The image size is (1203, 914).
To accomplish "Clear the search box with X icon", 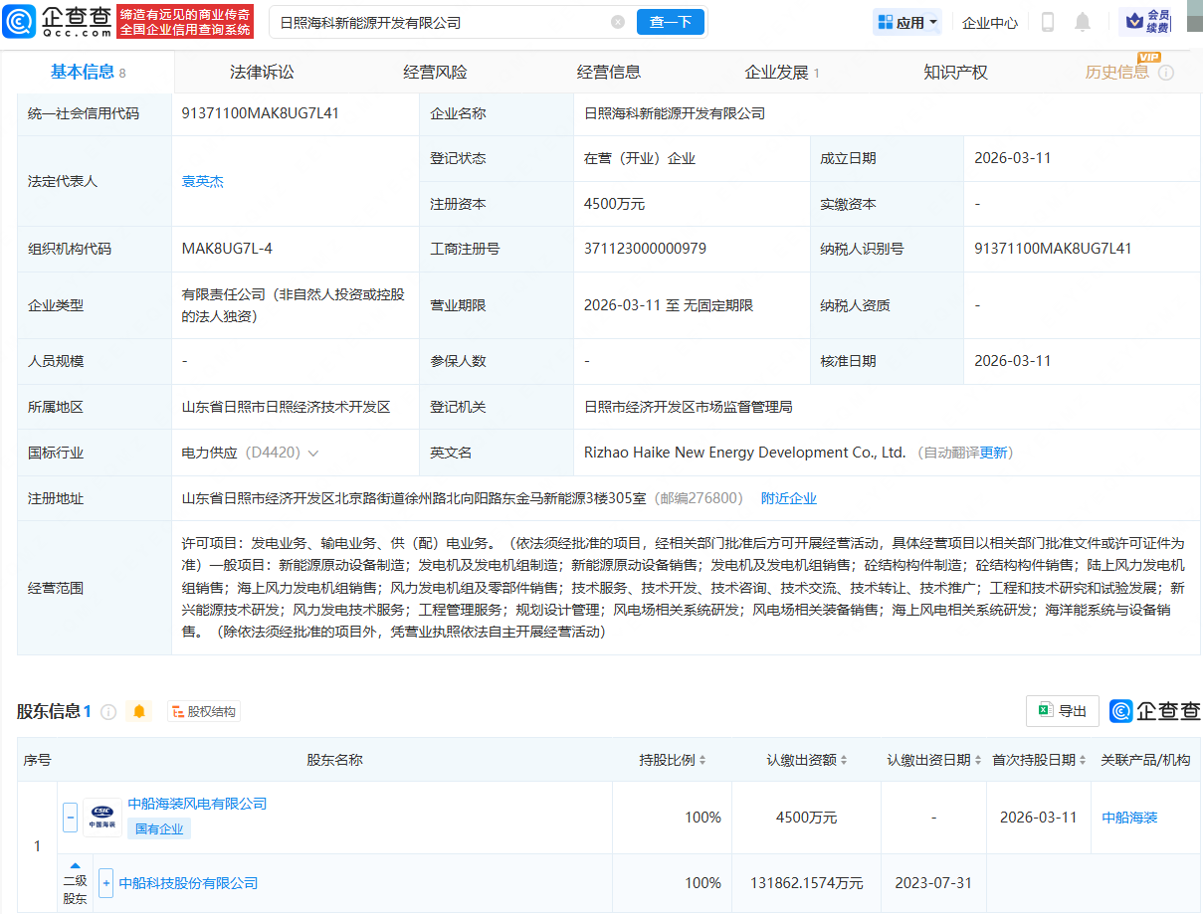I will (x=618, y=22).
